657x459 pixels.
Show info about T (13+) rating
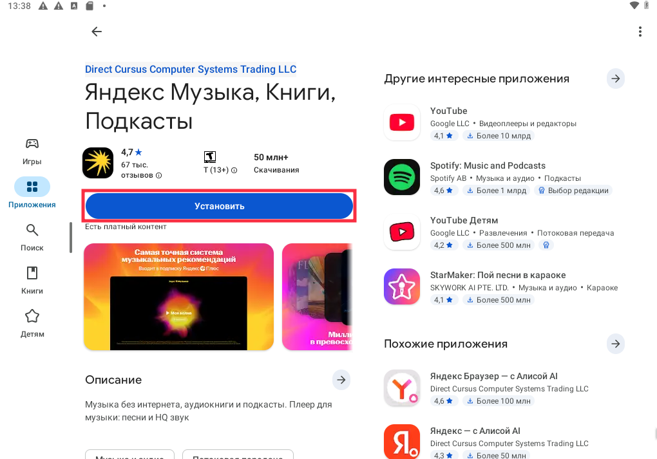(x=234, y=170)
